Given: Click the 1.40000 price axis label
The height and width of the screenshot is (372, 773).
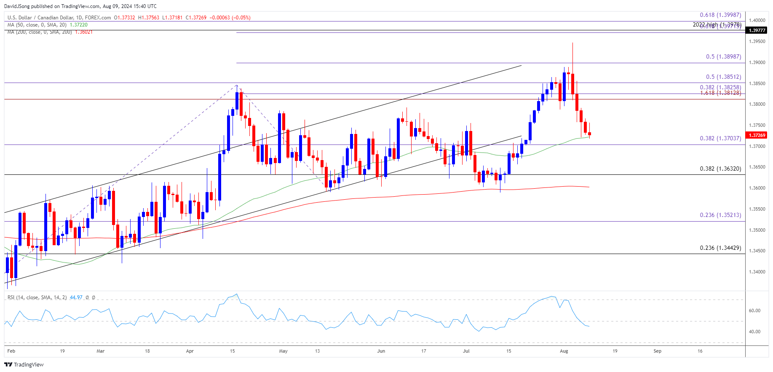Looking at the screenshot, I should tap(757, 20).
